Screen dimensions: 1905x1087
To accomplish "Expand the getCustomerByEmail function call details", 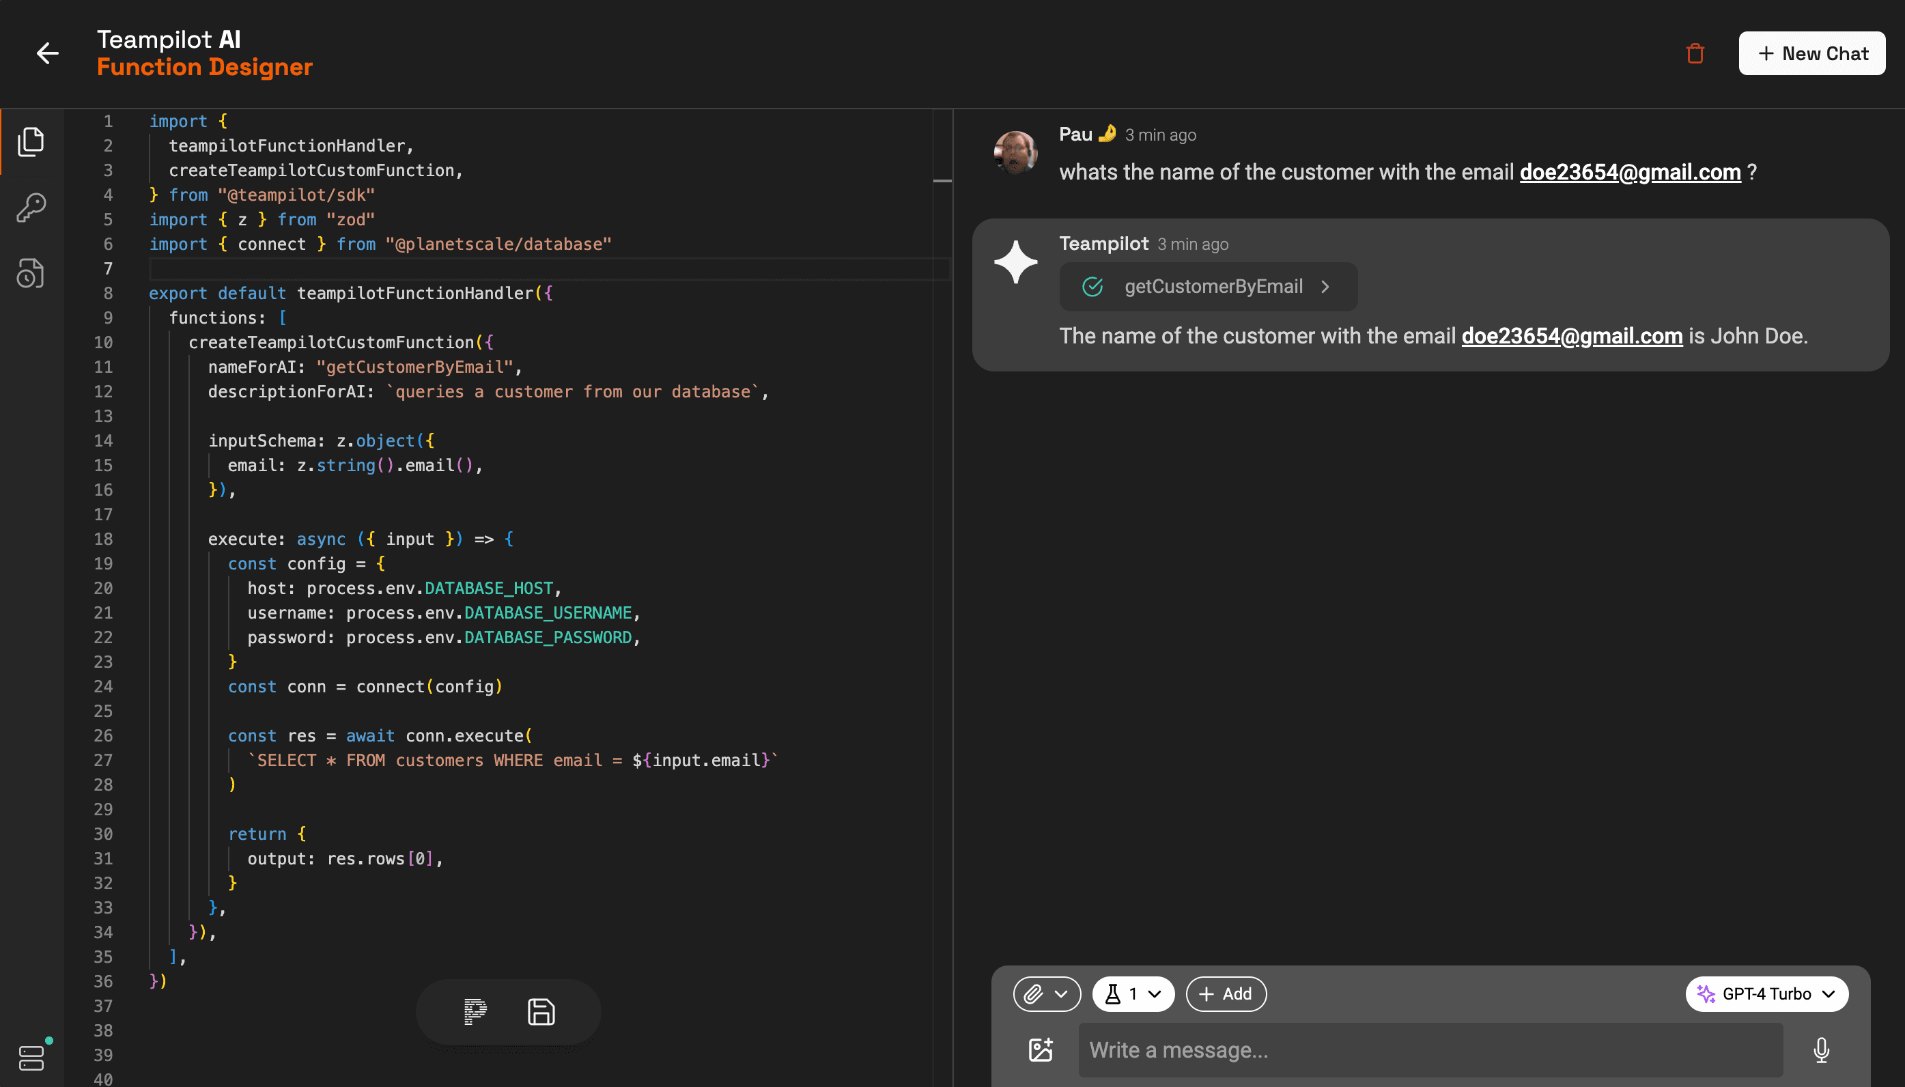I will click(x=1326, y=286).
